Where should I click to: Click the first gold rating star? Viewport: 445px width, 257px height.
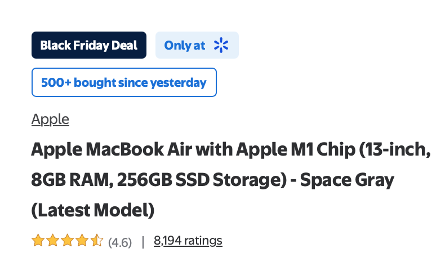38,241
